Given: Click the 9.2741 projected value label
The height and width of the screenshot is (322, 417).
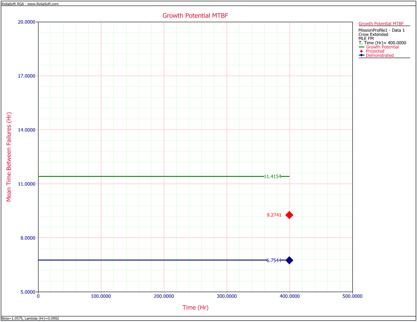Looking at the screenshot, I should click(274, 215).
